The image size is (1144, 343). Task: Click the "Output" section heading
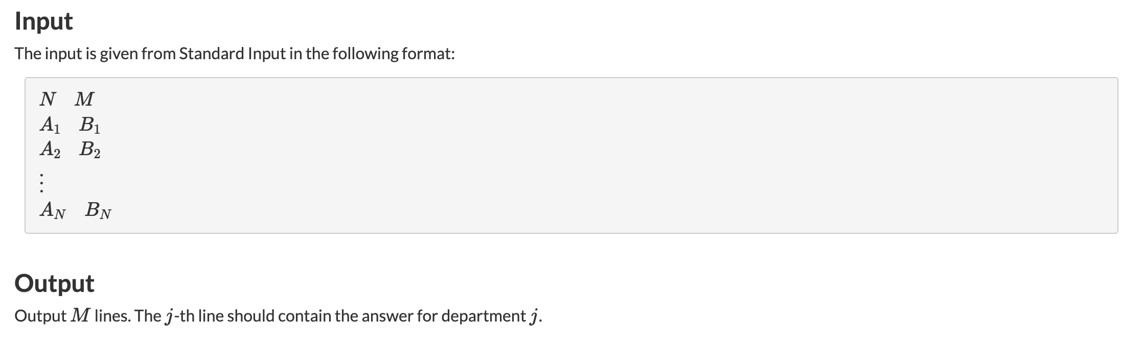click(54, 283)
